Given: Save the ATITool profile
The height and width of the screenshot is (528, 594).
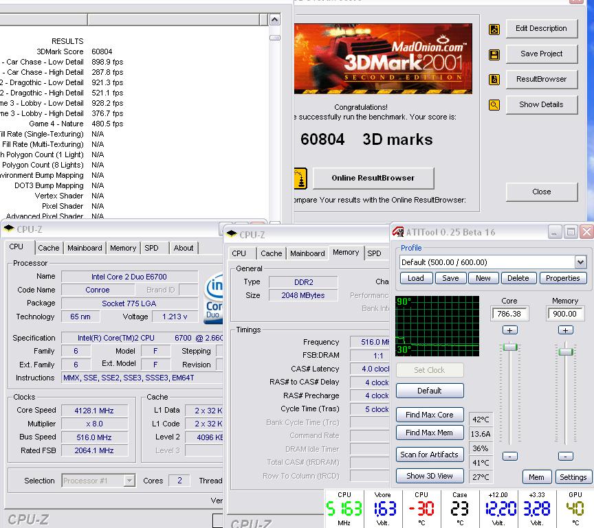Looking at the screenshot, I should [x=450, y=278].
